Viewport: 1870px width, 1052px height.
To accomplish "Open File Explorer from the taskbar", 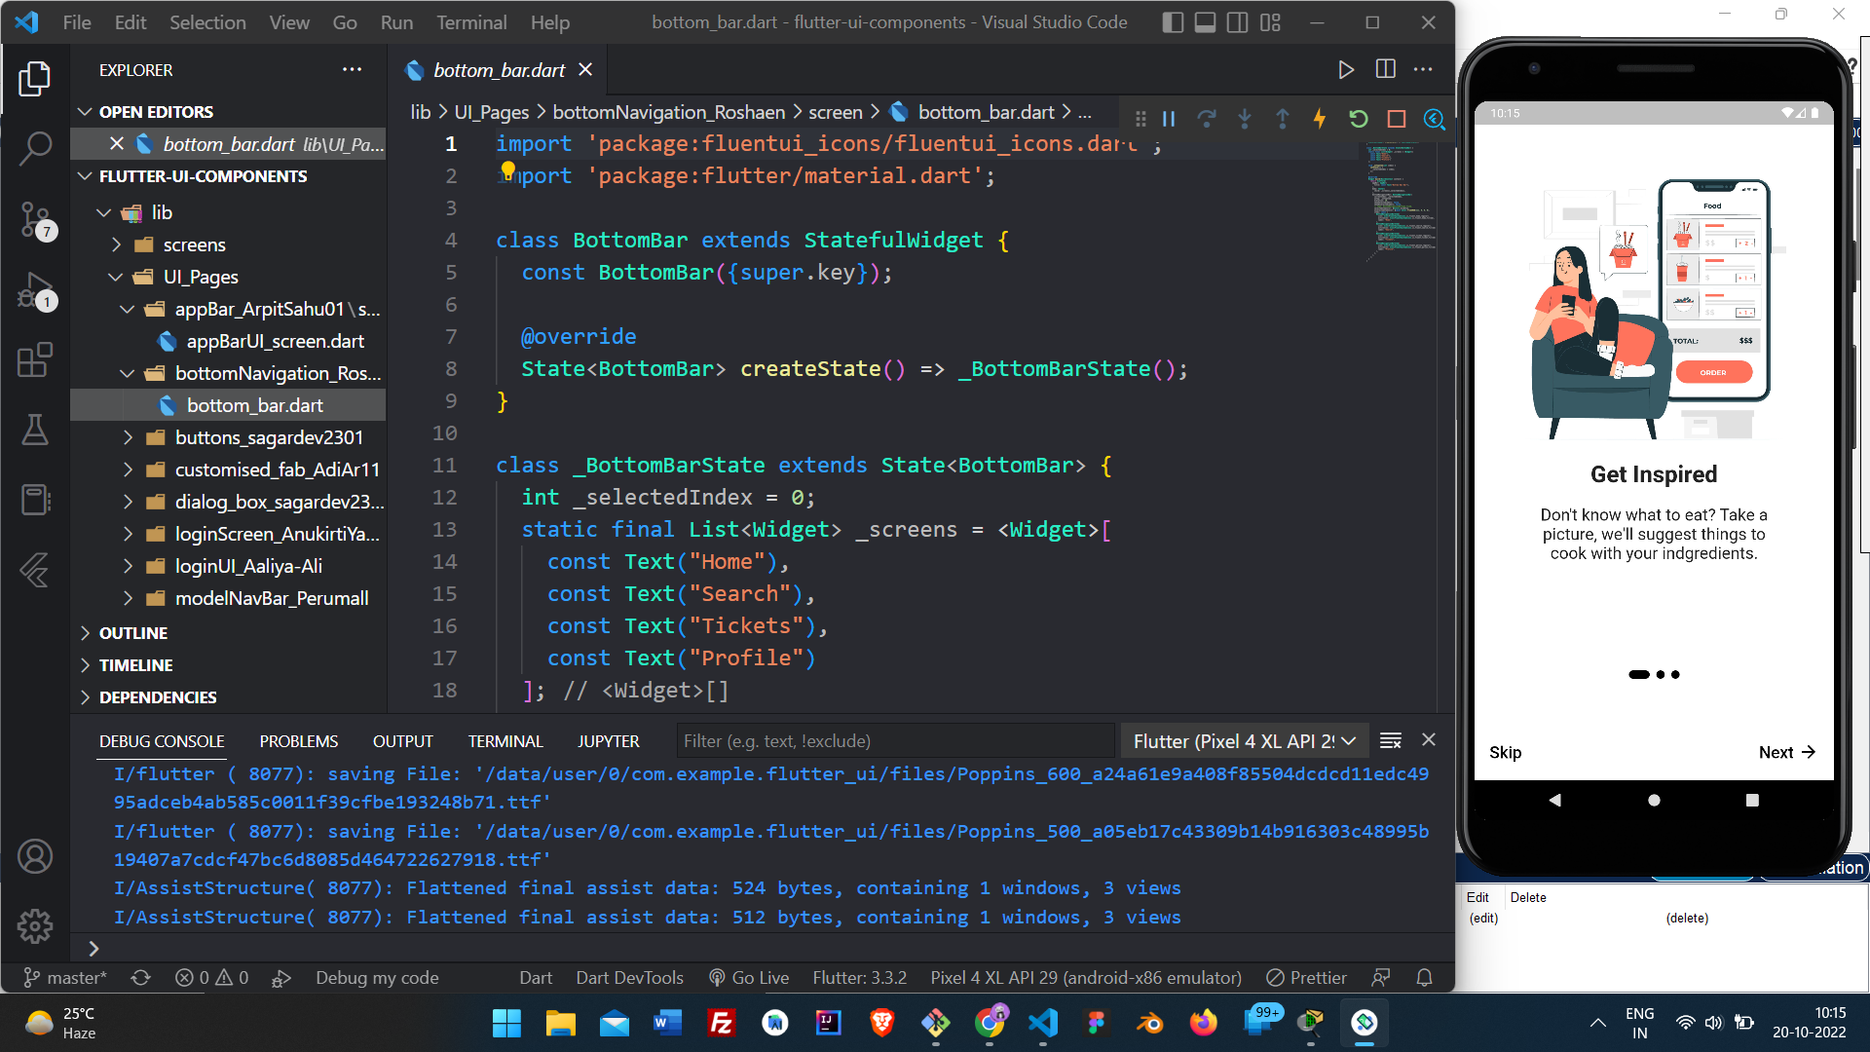I will 560,1023.
